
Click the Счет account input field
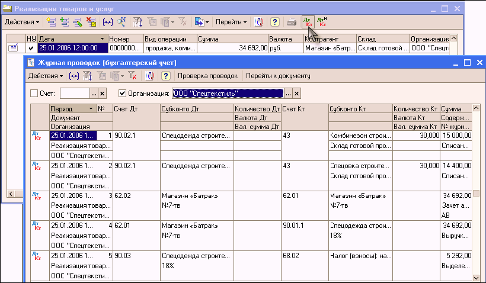pos(74,94)
